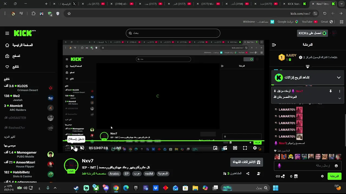Share the Nxv7 stream
346x194 pixels.
pos(248,174)
